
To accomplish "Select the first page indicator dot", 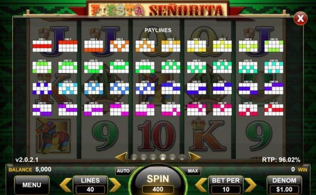I will pos(134,157).
